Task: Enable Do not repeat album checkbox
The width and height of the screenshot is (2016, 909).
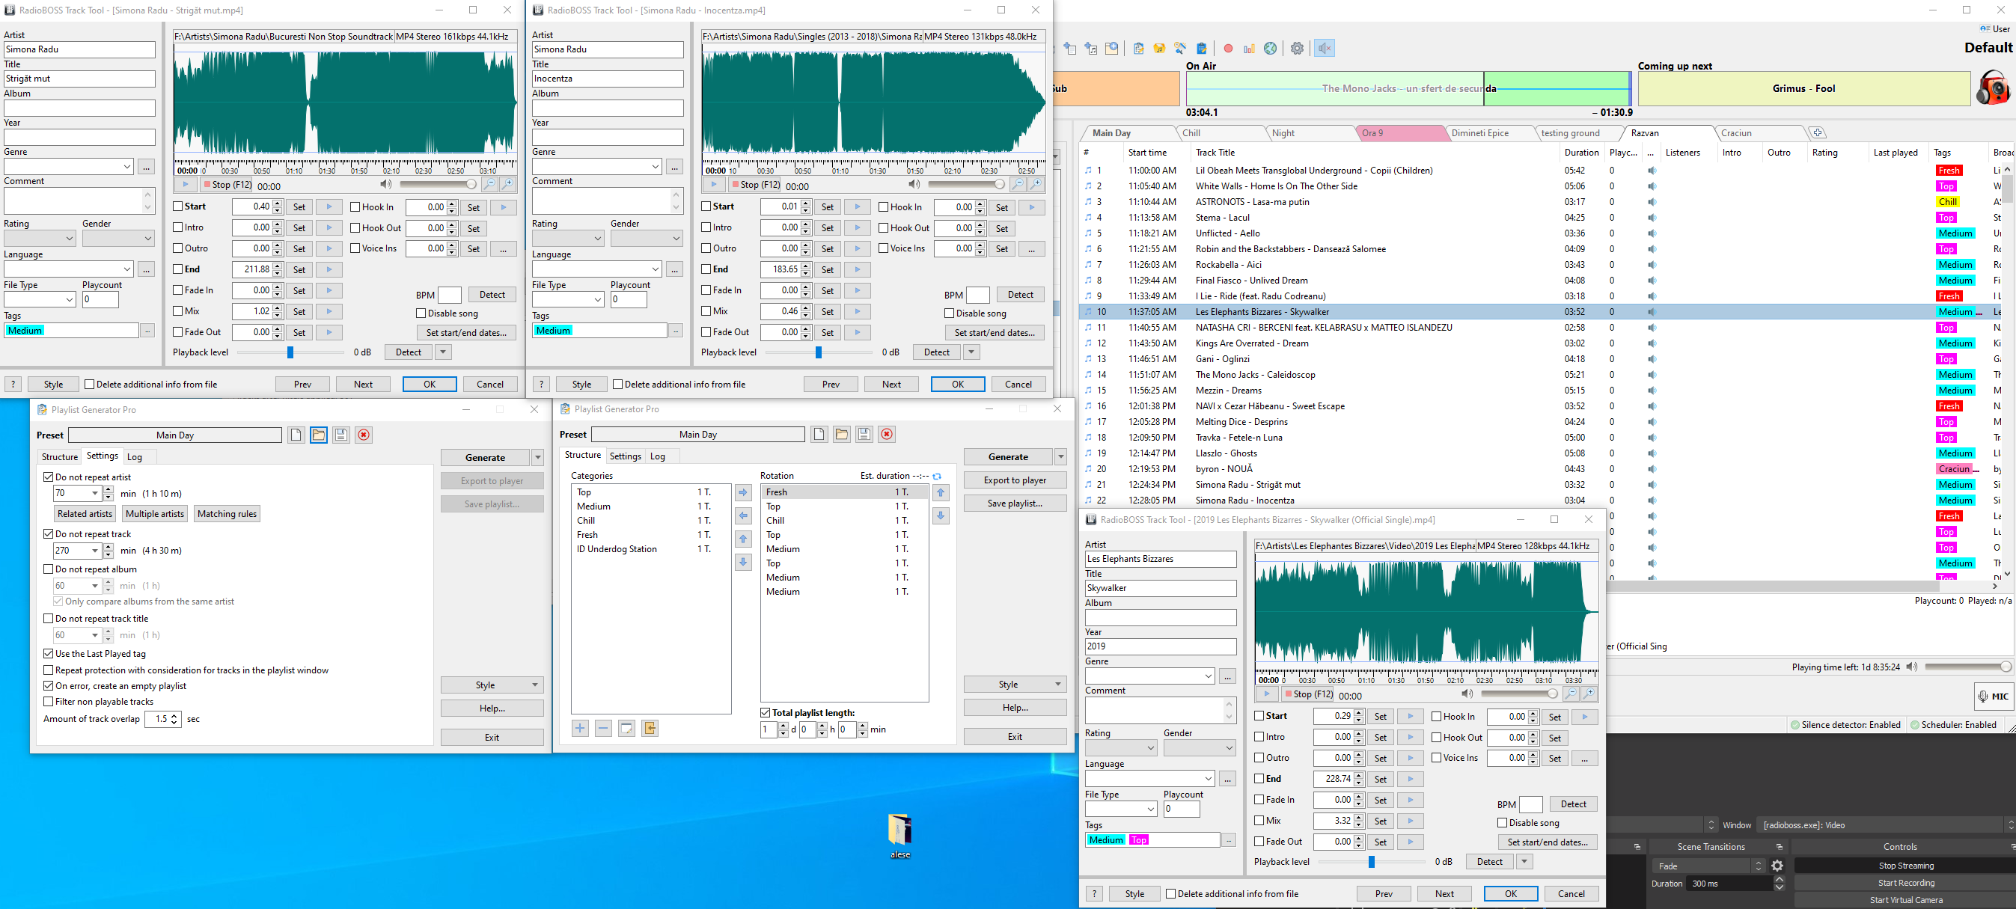Action: point(49,569)
